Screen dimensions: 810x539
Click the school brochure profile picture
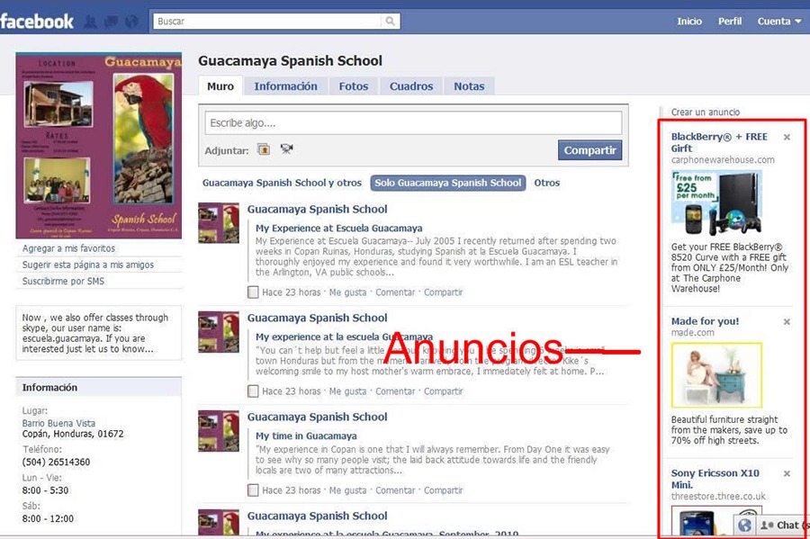pyautogui.click(x=99, y=145)
